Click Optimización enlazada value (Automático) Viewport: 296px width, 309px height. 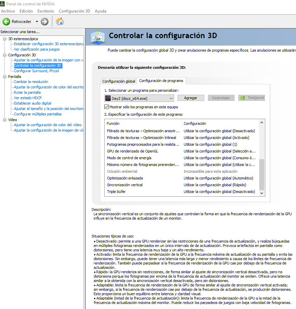218,178
